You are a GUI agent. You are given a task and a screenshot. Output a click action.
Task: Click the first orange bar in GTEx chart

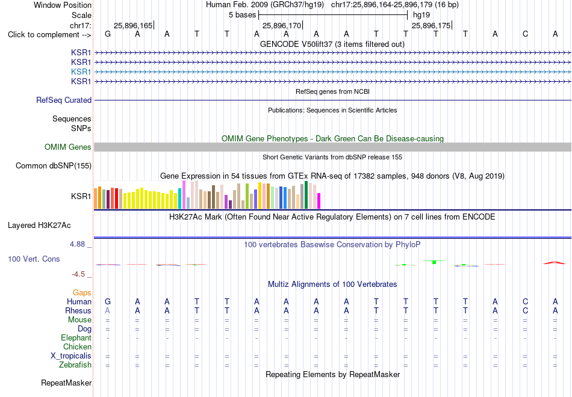coord(96,198)
